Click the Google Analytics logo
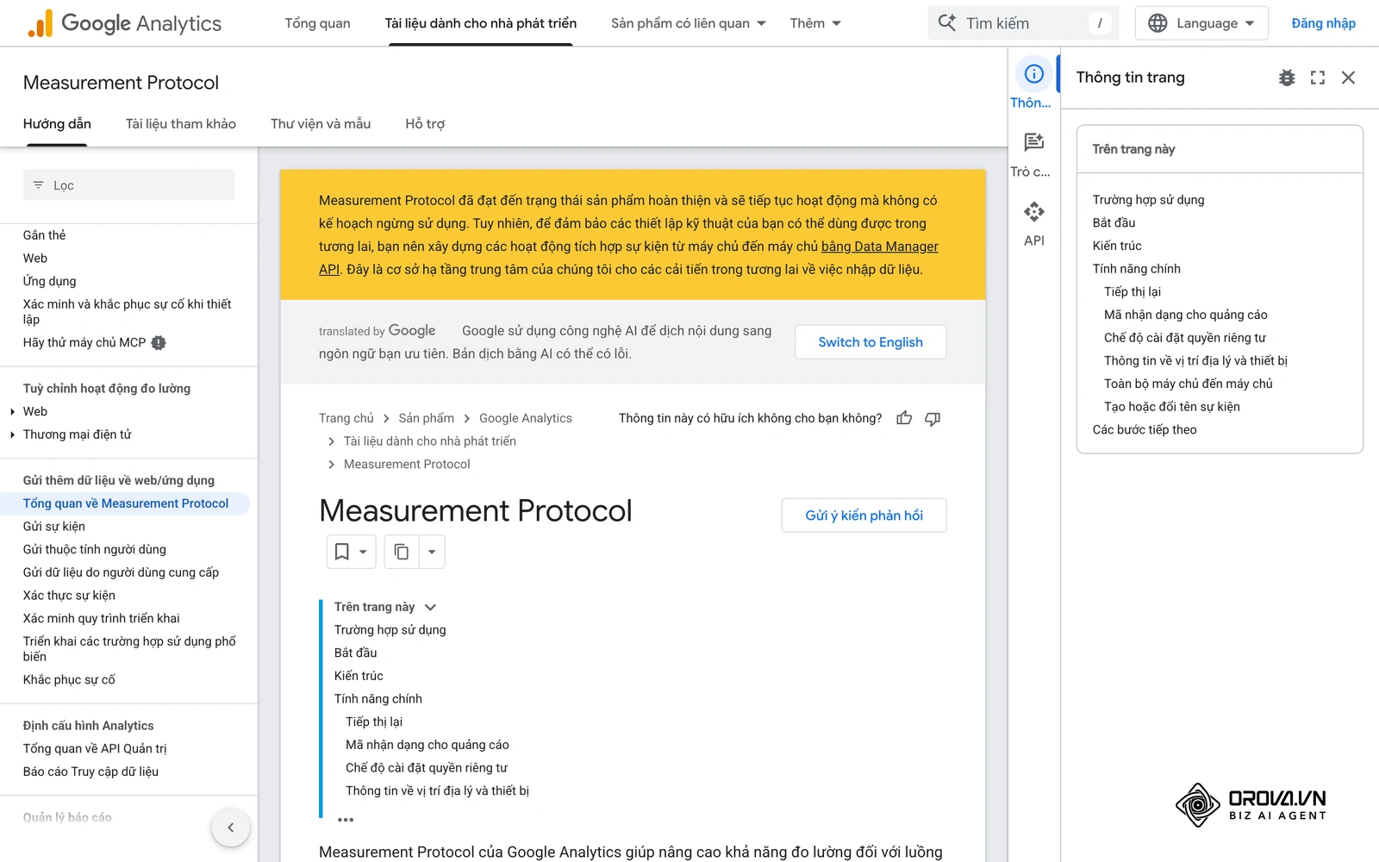 (124, 23)
